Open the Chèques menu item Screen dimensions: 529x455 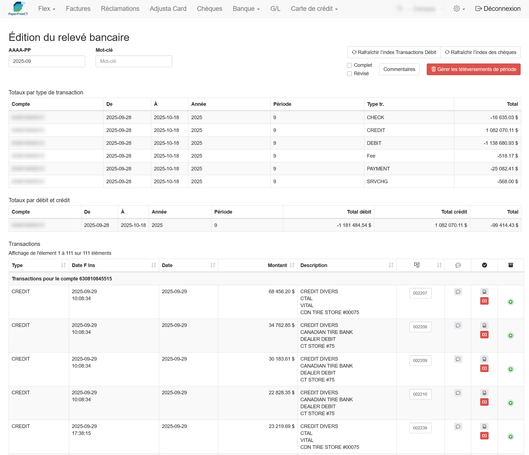pos(209,9)
